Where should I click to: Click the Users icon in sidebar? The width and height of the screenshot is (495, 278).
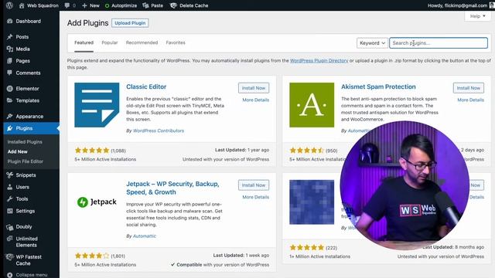pos(10,187)
